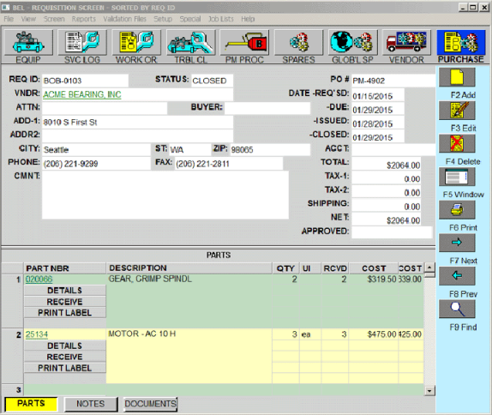Click the F2 Add new record icon
Viewport: 492px width, 415px height.
tap(457, 77)
